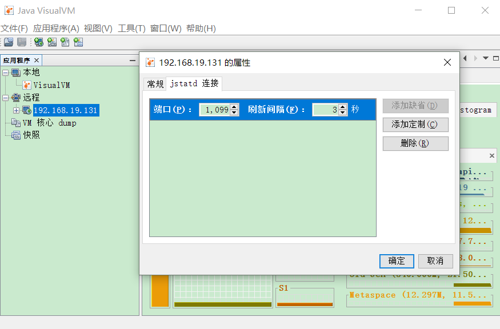This screenshot has height=329, width=500.
Task: Select the 远程 tree node
Action: point(31,98)
